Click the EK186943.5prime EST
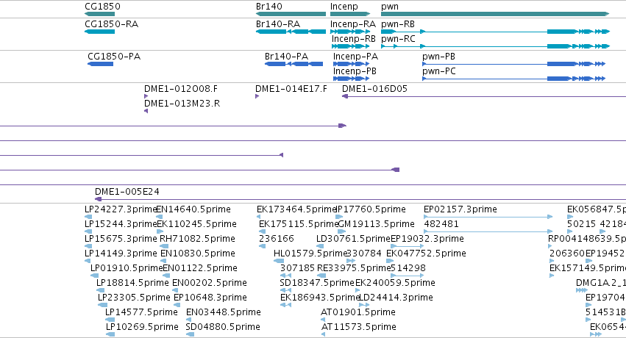This screenshot has width=626, height=338. coord(285,305)
